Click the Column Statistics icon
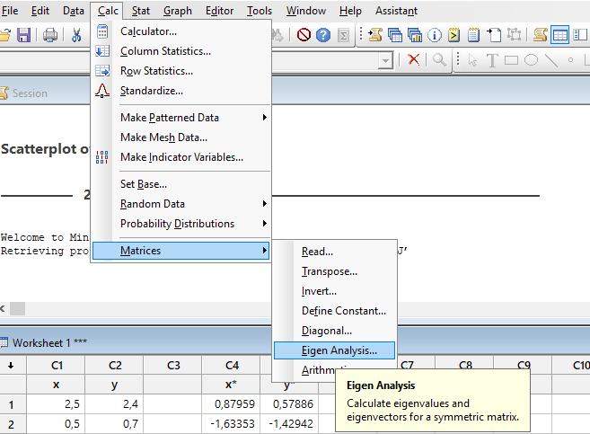The image size is (590, 434). (x=102, y=51)
